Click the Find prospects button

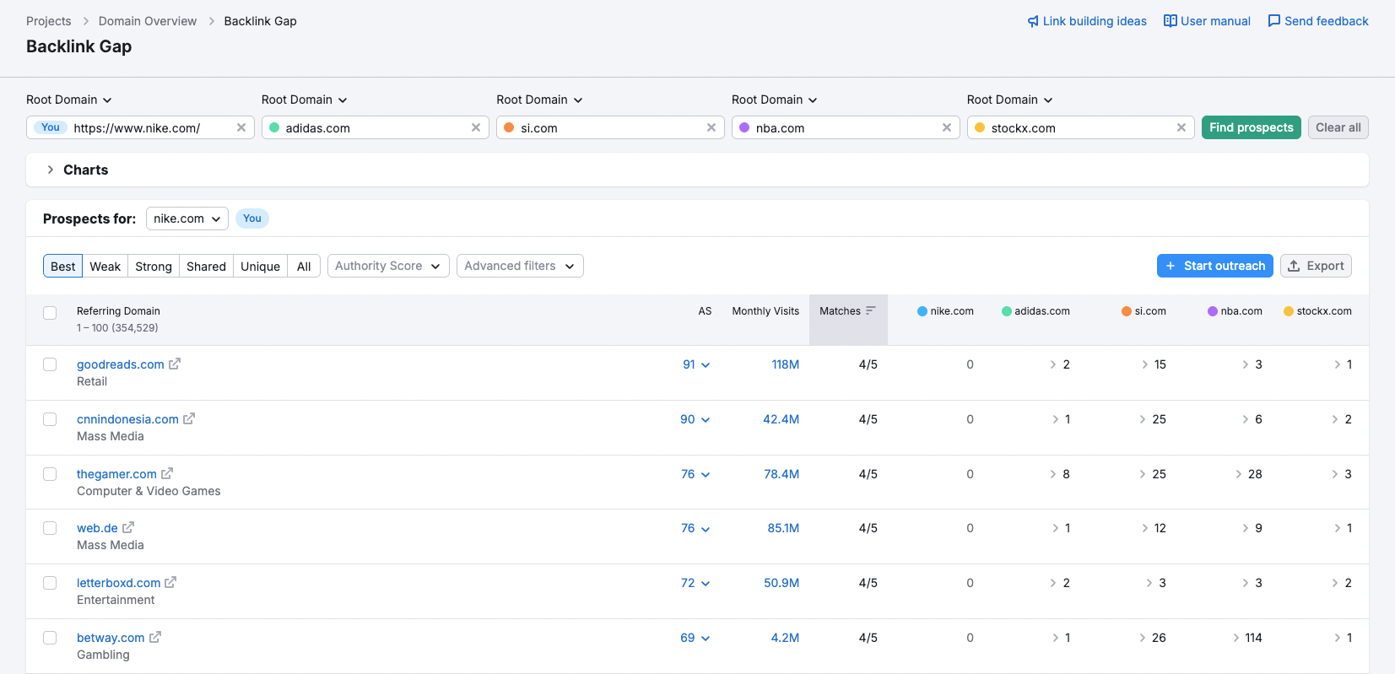pos(1252,127)
